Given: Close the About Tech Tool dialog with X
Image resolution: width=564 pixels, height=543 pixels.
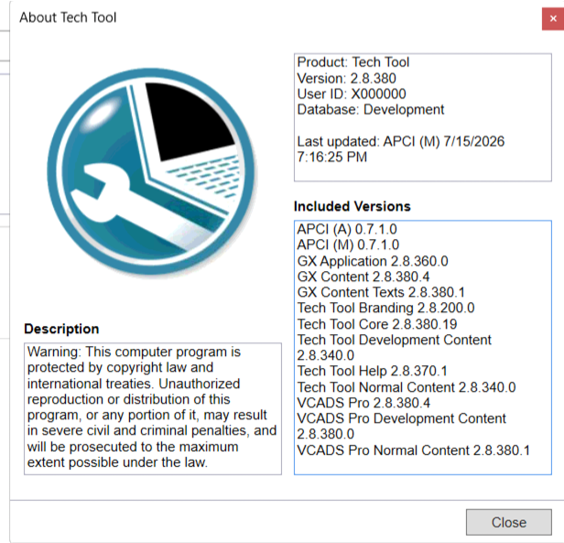Looking at the screenshot, I should (553, 18).
